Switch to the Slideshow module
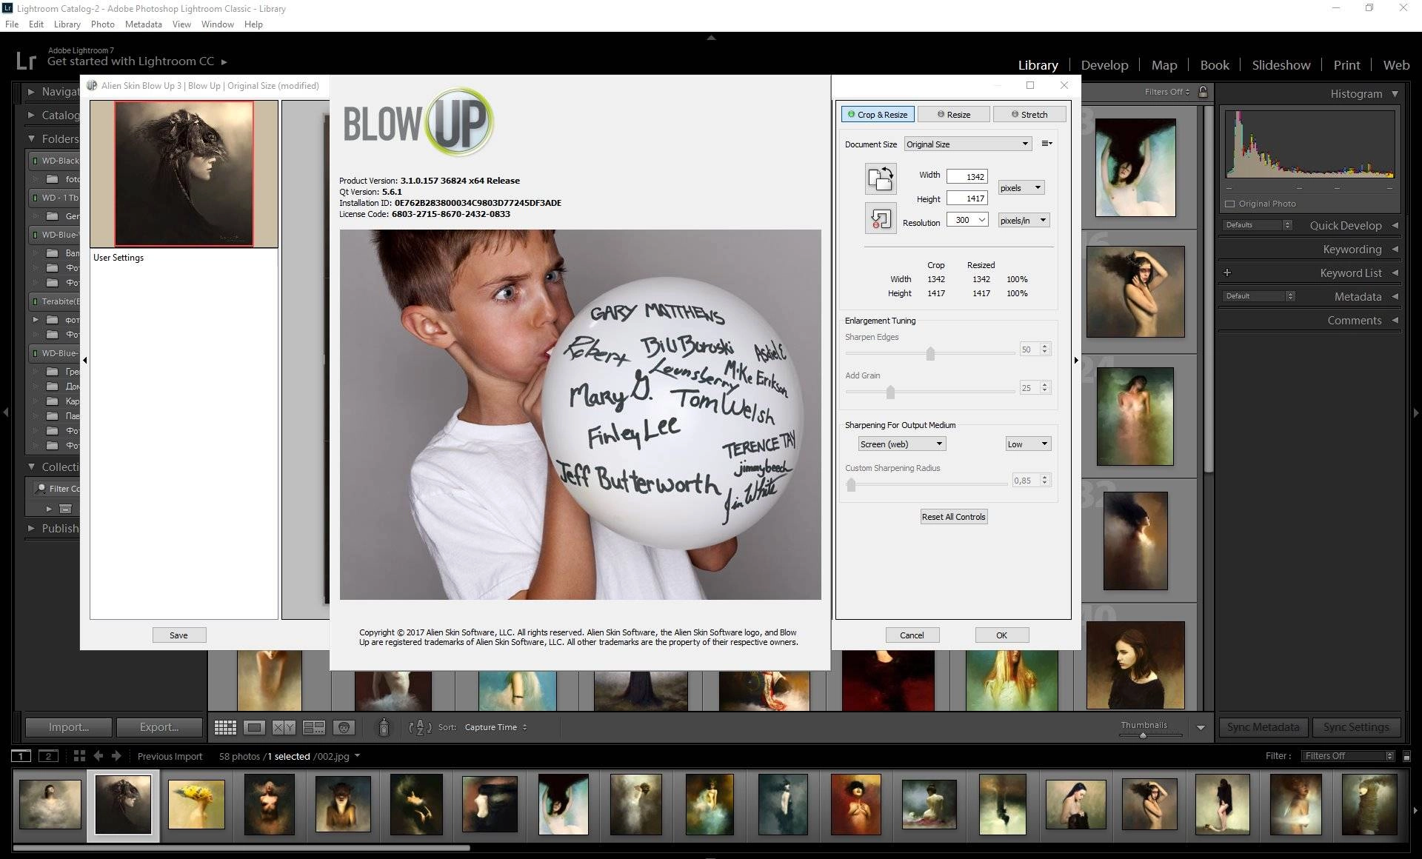The height and width of the screenshot is (859, 1422). (x=1281, y=65)
